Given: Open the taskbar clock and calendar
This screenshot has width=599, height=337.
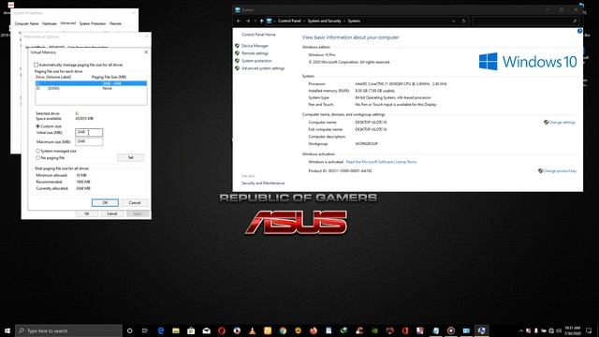Looking at the screenshot, I should click(572, 330).
